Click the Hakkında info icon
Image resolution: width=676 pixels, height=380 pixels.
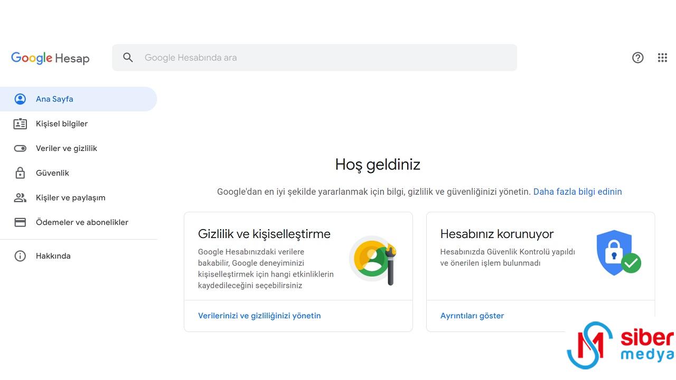click(x=20, y=256)
